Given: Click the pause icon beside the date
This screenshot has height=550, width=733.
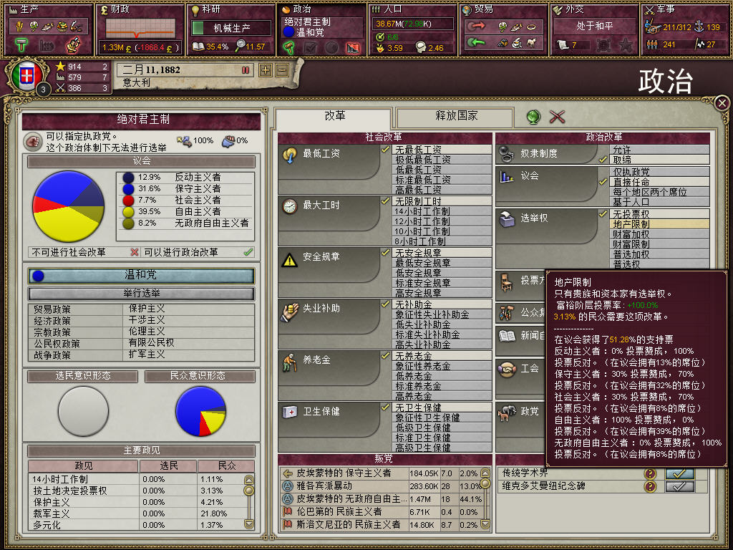Looking at the screenshot, I should [x=245, y=70].
